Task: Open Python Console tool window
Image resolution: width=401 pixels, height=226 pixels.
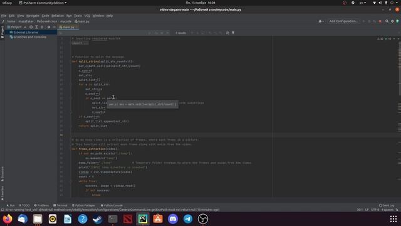Action: [112, 205]
